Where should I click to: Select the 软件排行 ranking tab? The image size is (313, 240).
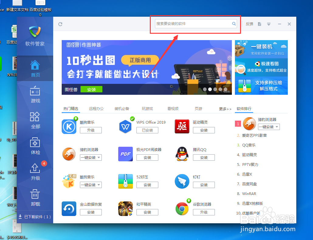[244, 108]
